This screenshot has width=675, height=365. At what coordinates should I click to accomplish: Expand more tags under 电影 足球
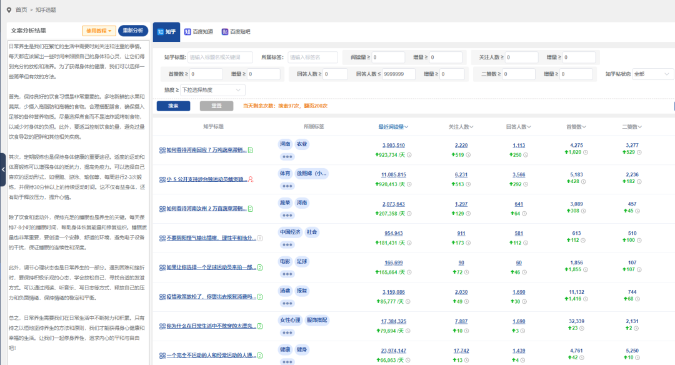(x=287, y=274)
